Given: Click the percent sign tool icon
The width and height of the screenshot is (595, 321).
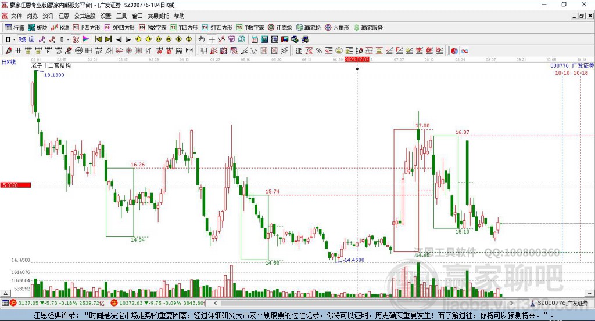Looking at the screenshot, I should click(319, 51).
